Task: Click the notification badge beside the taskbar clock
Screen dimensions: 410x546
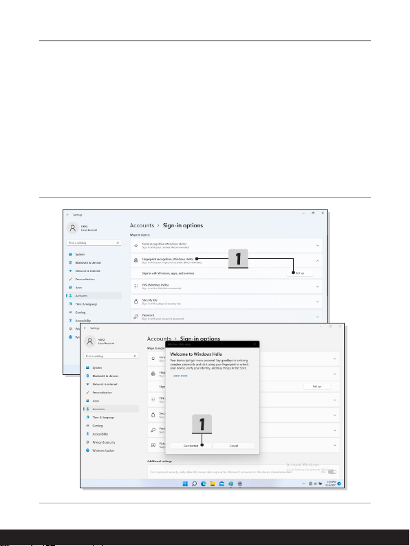Action: 339,484
